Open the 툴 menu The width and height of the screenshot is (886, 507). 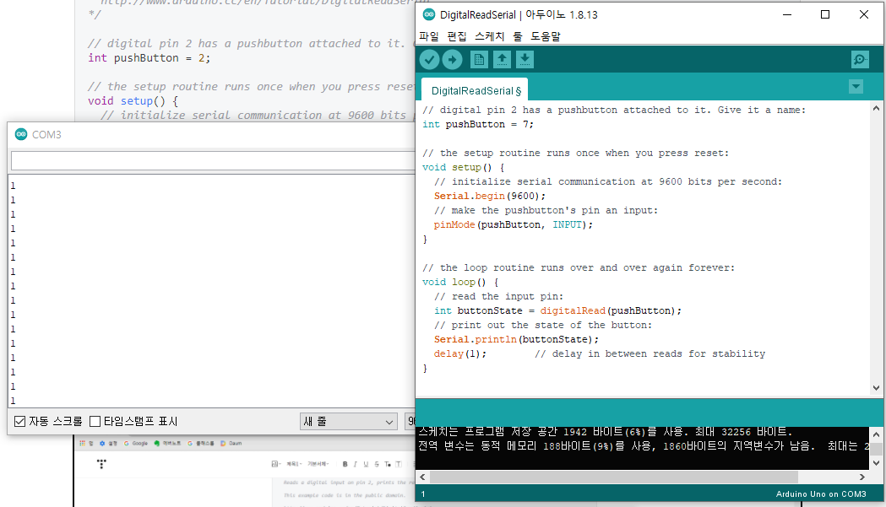point(518,36)
